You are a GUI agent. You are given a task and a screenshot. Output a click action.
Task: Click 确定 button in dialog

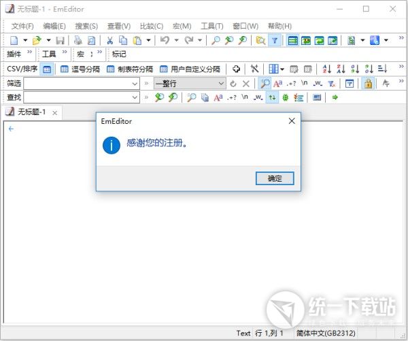point(275,178)
